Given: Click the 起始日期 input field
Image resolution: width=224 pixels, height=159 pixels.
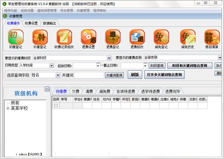Looking at the screenshot, I should tap(85, 66).
